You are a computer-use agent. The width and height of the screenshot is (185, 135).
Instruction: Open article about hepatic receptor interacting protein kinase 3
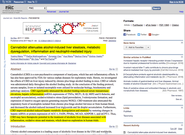[x=153, y=62]
